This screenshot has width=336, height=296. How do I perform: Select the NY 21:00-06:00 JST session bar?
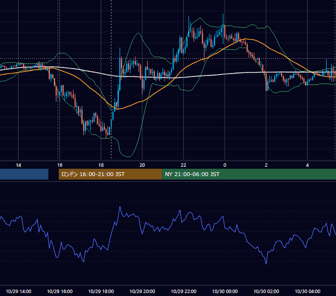pyautogui.click(x=249, y=174)
